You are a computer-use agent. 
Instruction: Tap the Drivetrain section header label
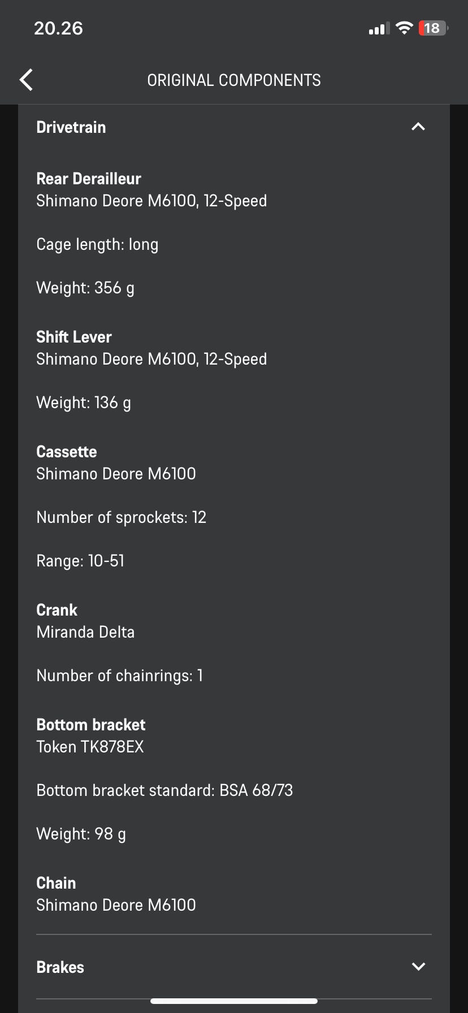pos(71,127)
